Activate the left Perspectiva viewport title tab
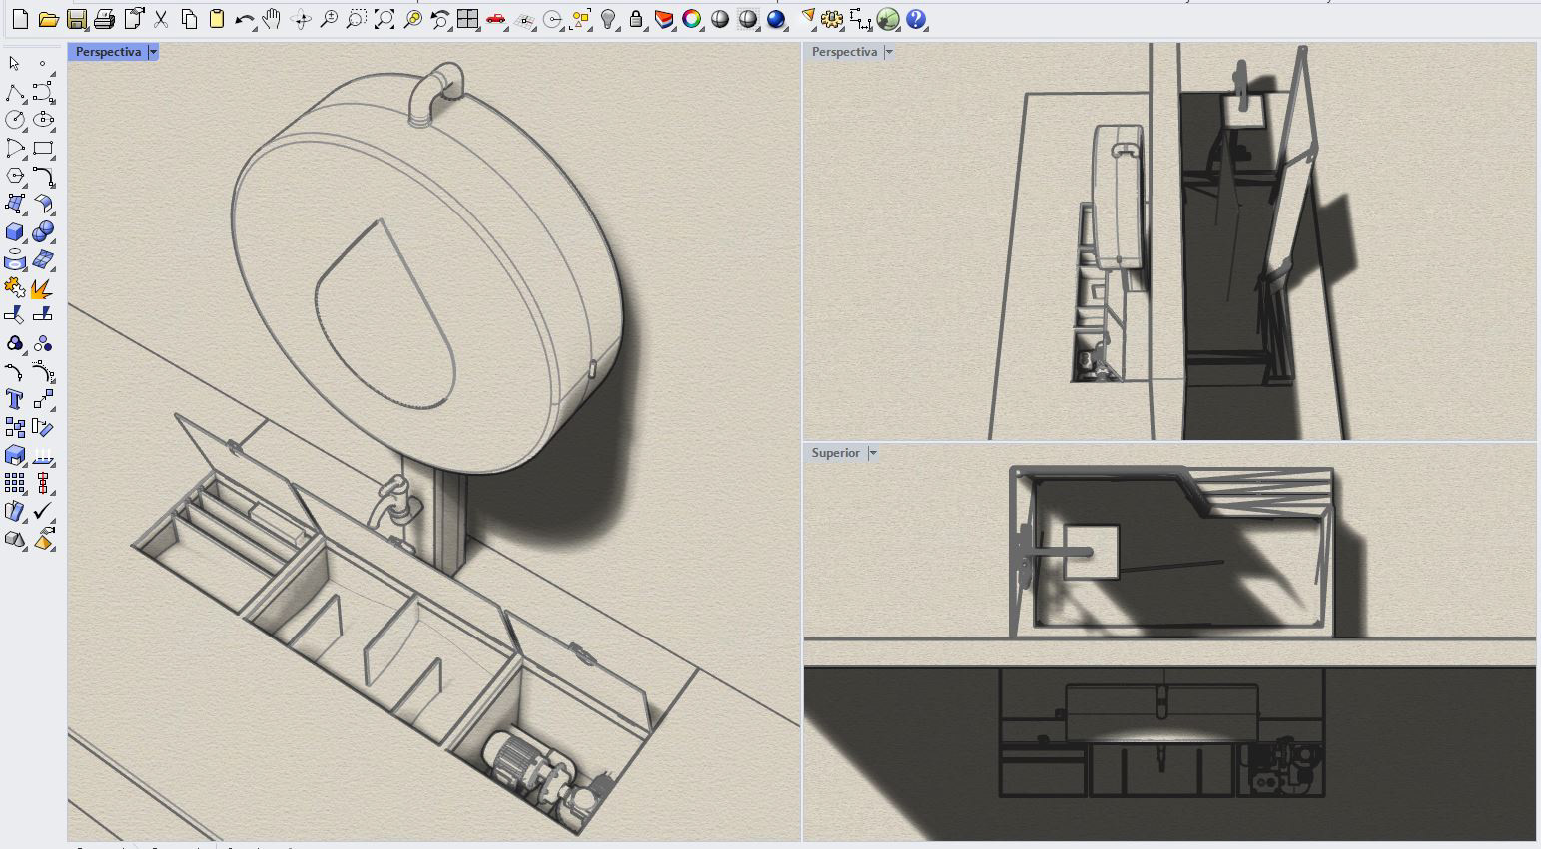This screenshot has height=849, width=1541. [108, 52]
